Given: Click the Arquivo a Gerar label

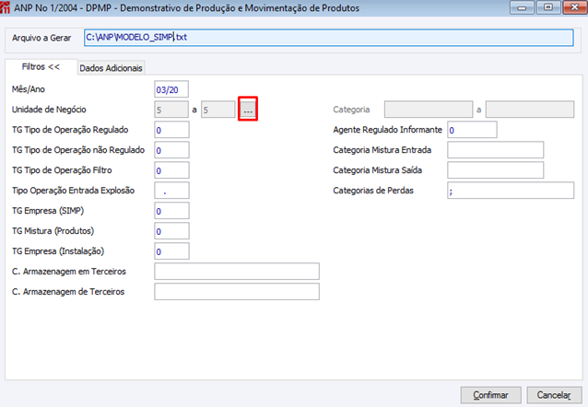Looking at the screenshot, I should (x=41, y=38).
